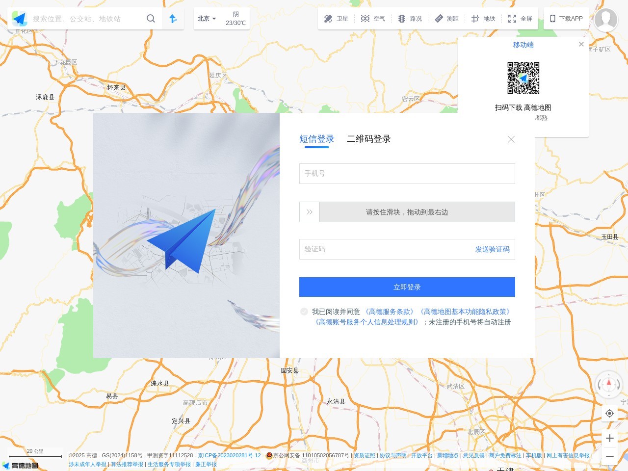Click the 发送验证码 link
Image resolution: width=628 pixels, height=471 pixels.
point(492,249)
